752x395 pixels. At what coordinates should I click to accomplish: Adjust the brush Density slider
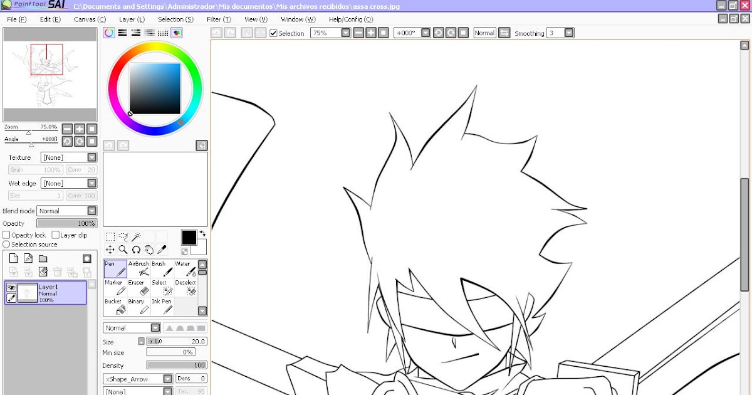point(177,365)
